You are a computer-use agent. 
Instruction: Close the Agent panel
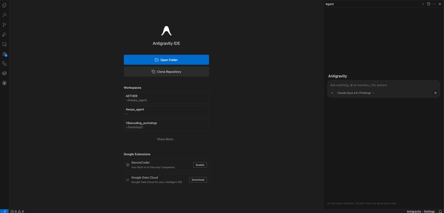coord(440,4)
